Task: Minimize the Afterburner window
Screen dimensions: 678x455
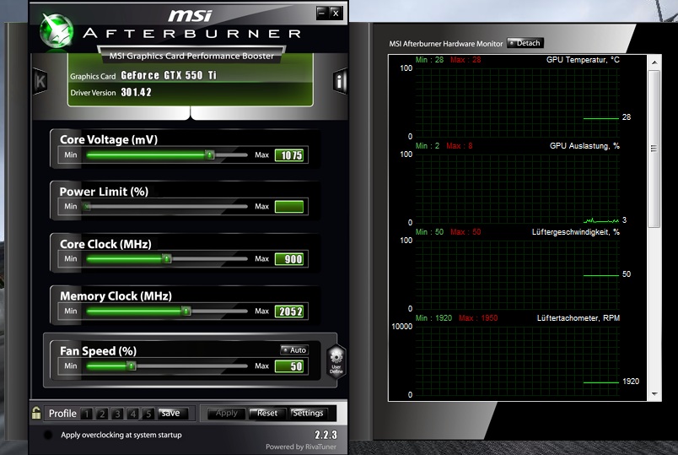Action: click(321, 13)
